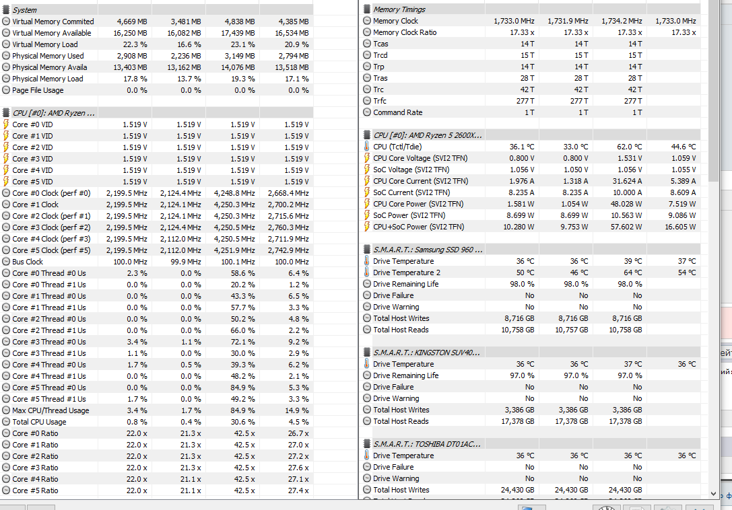Select the Trfc timing row label

[x=380, y=101]
